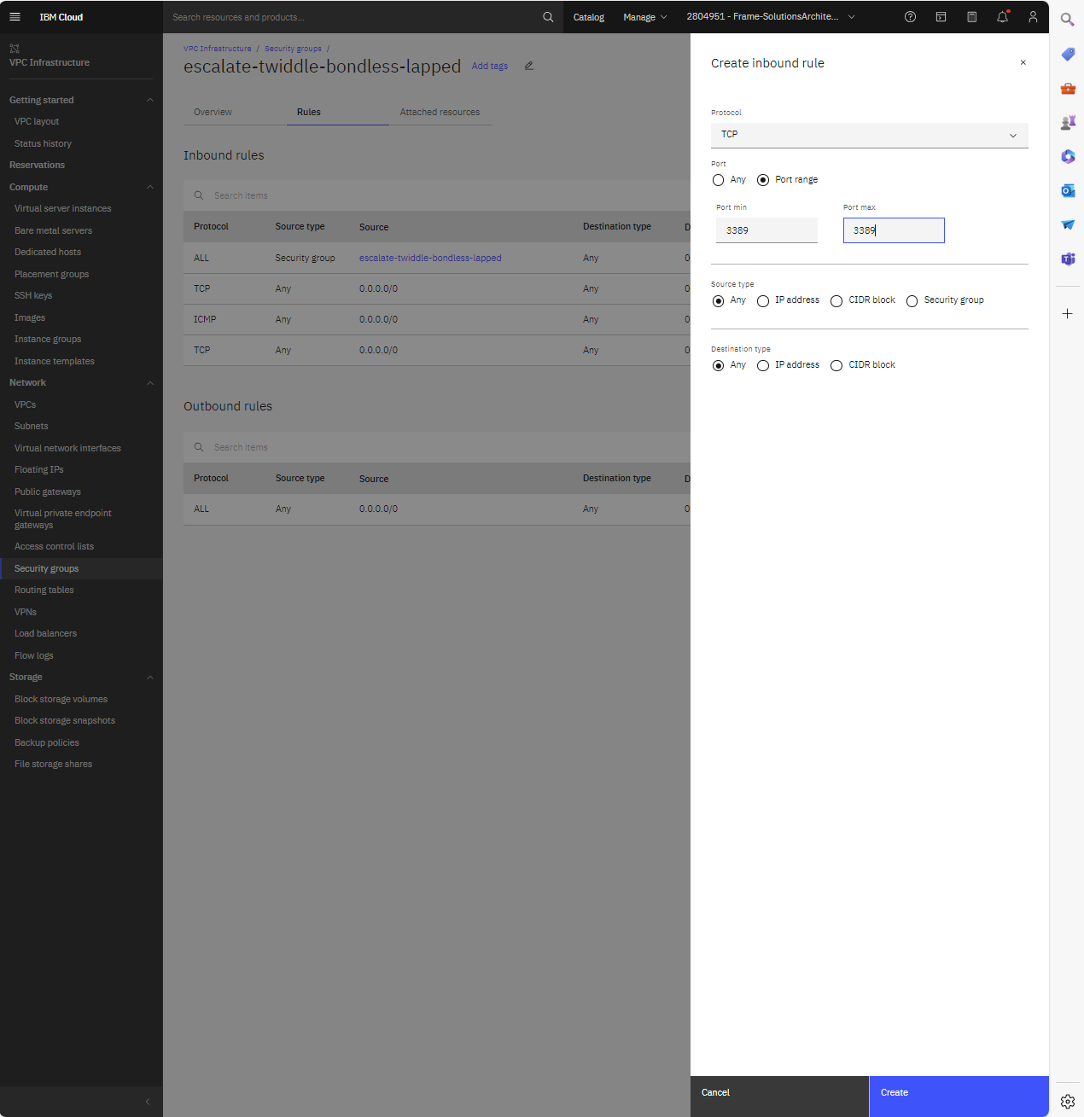
Task: Open the hamburger navigation menu
Action: (15, 16)
